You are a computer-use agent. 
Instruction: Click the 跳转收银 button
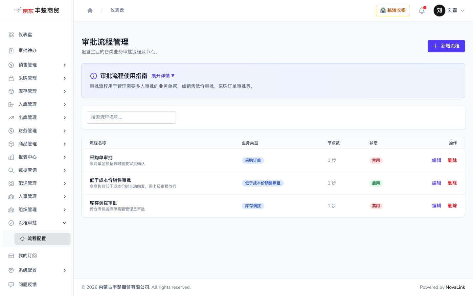[x=393, y=11]
